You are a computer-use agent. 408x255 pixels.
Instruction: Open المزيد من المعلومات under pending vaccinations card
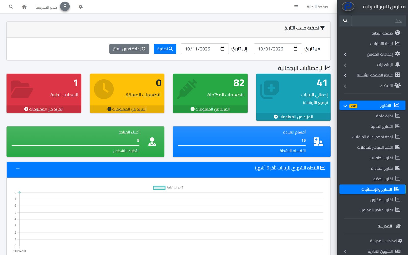click(x=127, y=109)
